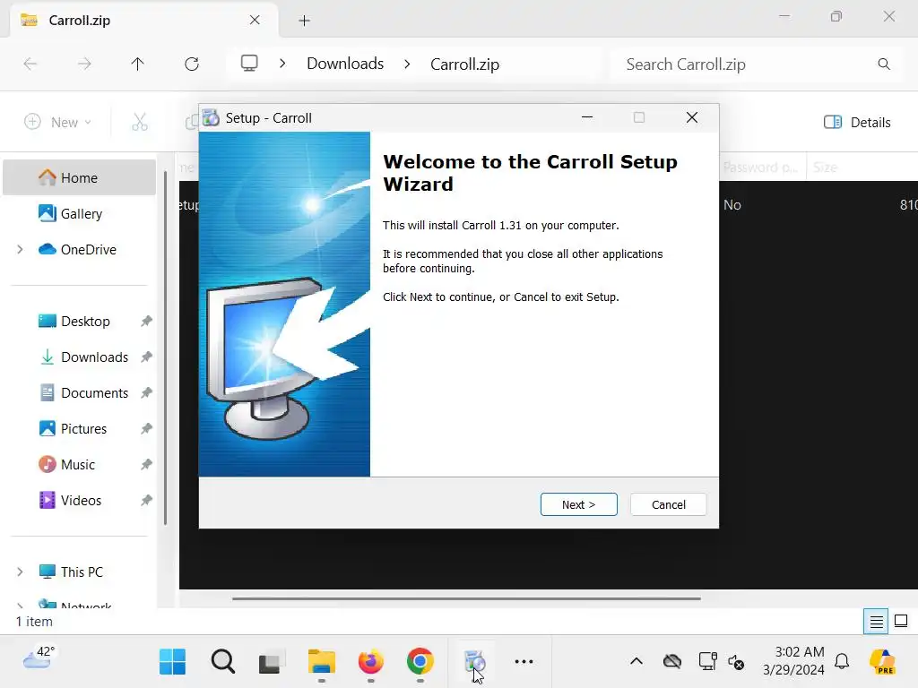Click the horizontal scrollbar in file list
This screenshot has height=688, width=918.
(466, 598)
